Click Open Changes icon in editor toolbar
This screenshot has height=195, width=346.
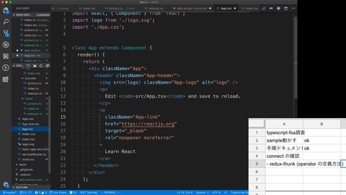264,9
